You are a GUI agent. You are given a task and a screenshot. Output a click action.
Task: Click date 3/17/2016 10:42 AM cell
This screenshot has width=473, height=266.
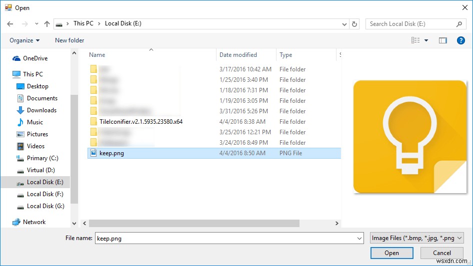(245, 69)
